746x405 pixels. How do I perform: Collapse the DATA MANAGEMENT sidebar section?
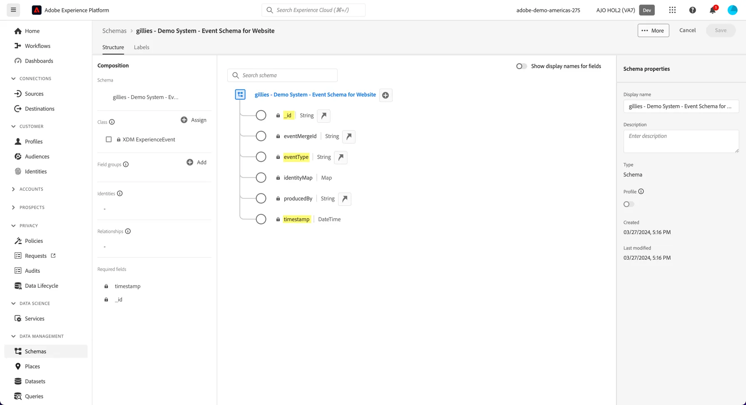pyautogui.click(x=13, y=336)
